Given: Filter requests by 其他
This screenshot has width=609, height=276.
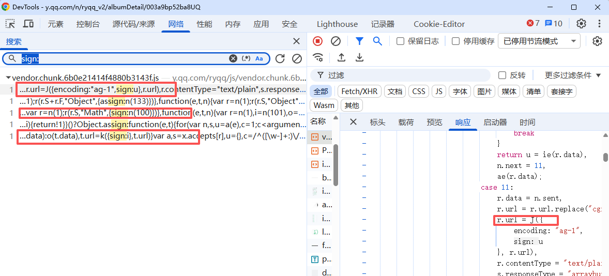Looking at the screenshot, I should tap(352, 105).
